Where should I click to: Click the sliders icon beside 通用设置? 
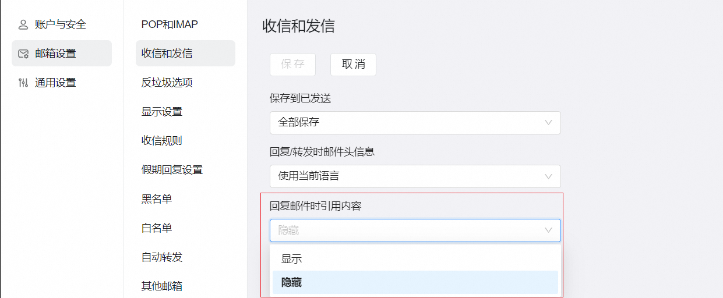click(x=23, y=83)
